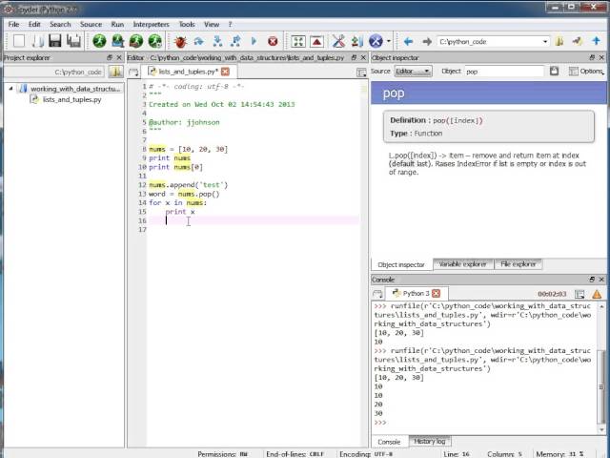Stop debugging with red X circle icon

pyautogui.click(x=273, y=41)
